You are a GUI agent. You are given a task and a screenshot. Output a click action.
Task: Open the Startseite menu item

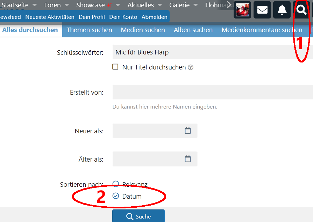coord(15,5)
